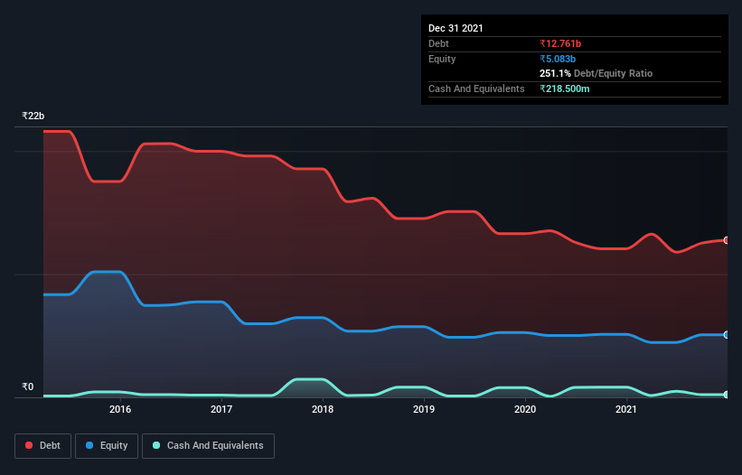Toggle the Cash And Equivalents legend button
The width and height of the screenshot is (742, 475).
[208, 446]
